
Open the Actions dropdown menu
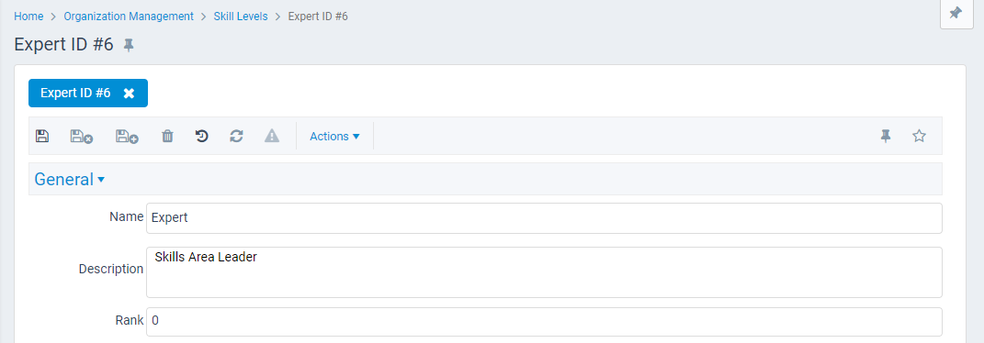[334, 136]
